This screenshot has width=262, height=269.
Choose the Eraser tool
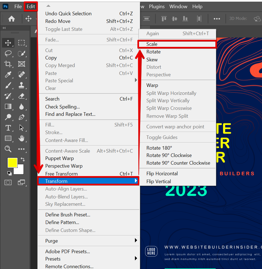[21, 96]
